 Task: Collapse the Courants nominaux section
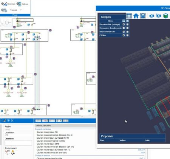pos(43,129)
